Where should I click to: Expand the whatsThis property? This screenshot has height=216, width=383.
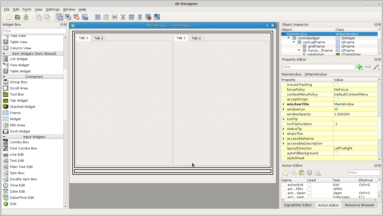pyautogui.click(x=284, y=134)
